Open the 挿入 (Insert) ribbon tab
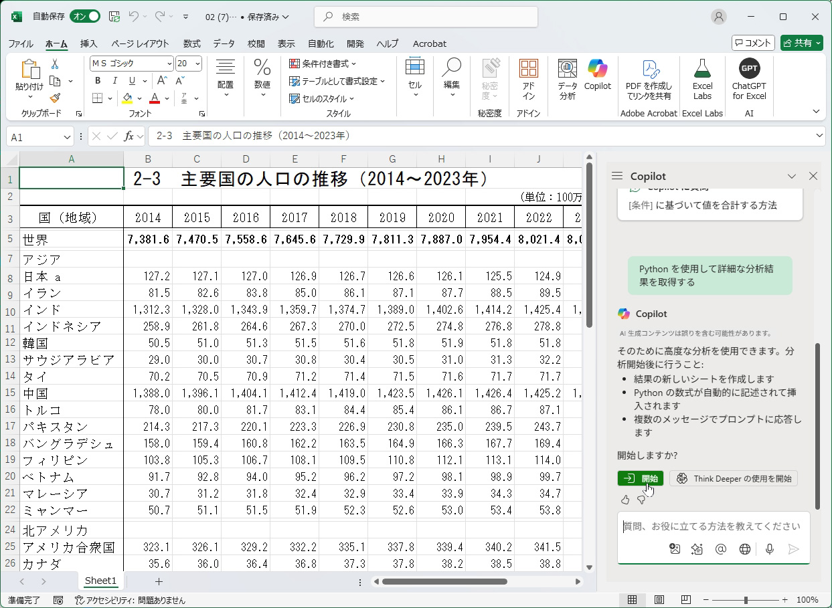The width and height of the screenshot is (832, 608). coord(88,43)
